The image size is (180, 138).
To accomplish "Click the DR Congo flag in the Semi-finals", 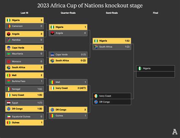I will pos(96,102).
